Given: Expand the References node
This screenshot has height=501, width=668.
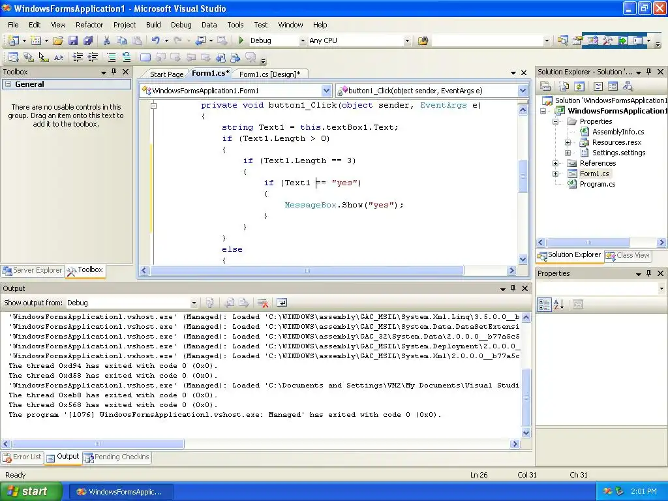Looking at the screenshot, I should pyautogui.click(x=556, y=163).
